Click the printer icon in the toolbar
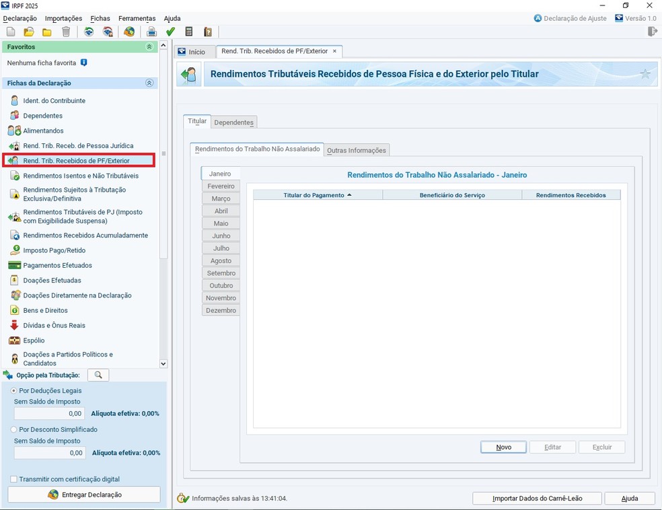662x510 pixels. pos(151,32)
